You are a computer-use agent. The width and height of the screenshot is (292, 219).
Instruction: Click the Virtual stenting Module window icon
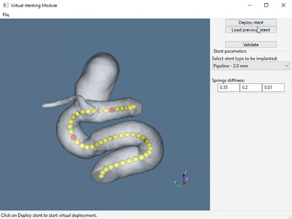tap(5, 5)
